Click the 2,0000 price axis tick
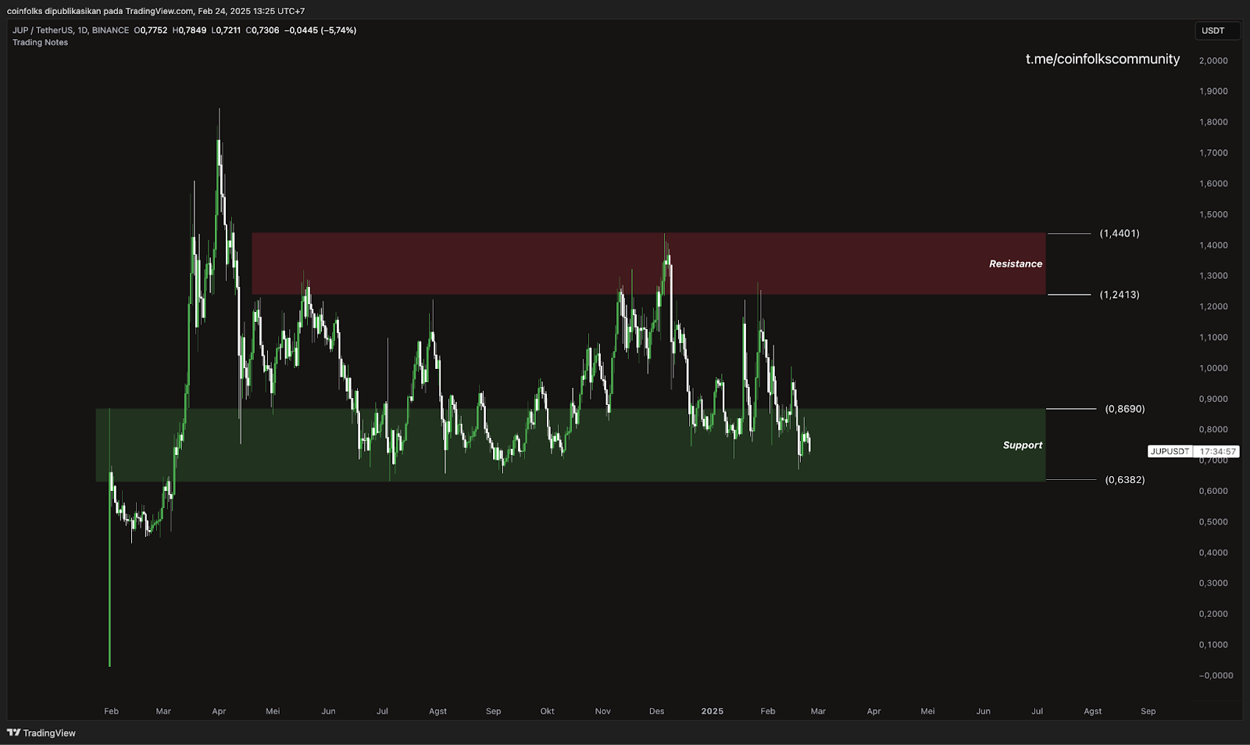Viewport: 1250px width, 745px height. point(1213,60)
